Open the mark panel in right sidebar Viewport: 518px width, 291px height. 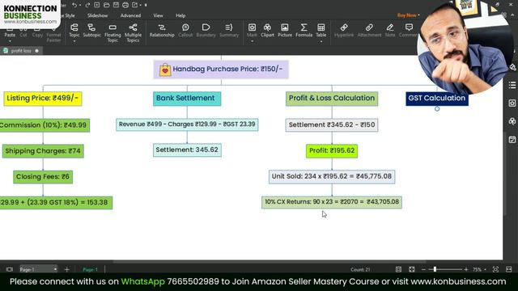pos(512,103)
